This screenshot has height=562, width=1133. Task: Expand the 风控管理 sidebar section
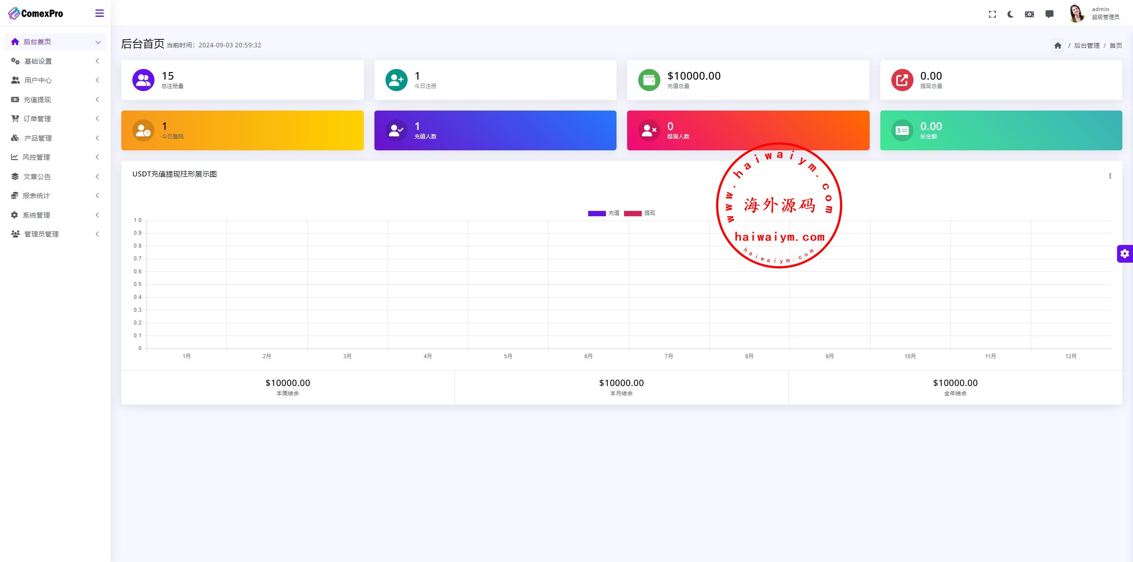(x=36, y=157)
